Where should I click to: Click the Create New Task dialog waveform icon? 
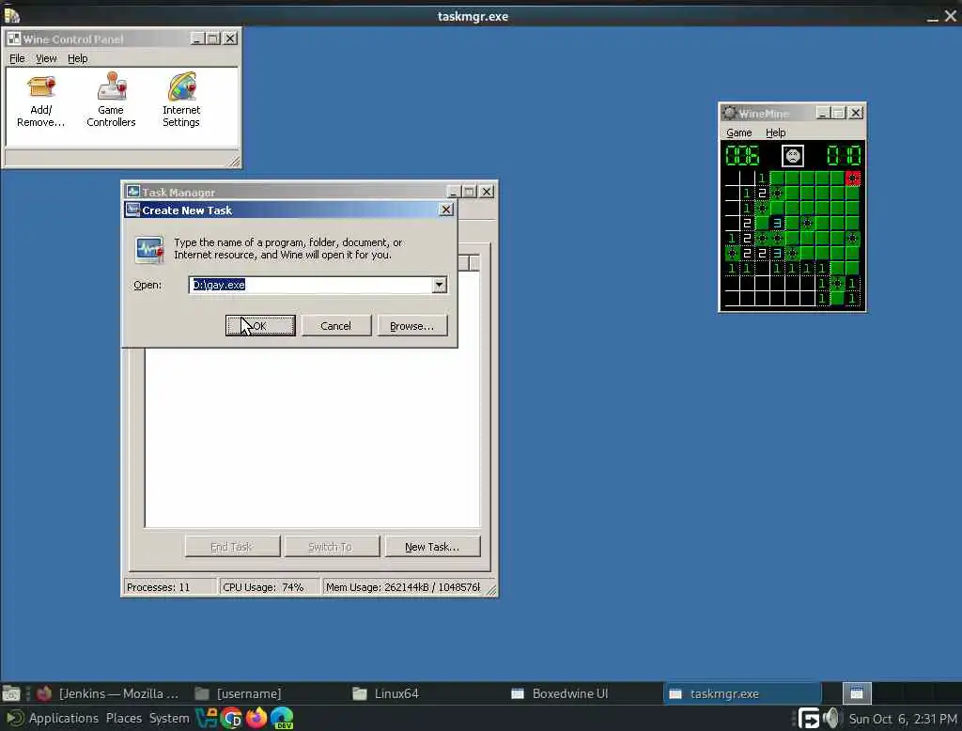[x=149, y=249]
